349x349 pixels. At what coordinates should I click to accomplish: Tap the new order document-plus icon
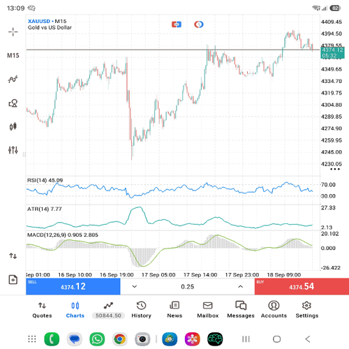click(13, 279)
